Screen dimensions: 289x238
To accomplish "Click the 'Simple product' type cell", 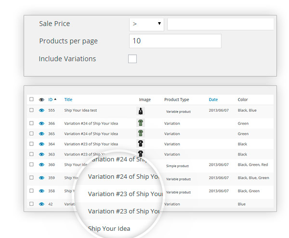I will pos(177,166).
